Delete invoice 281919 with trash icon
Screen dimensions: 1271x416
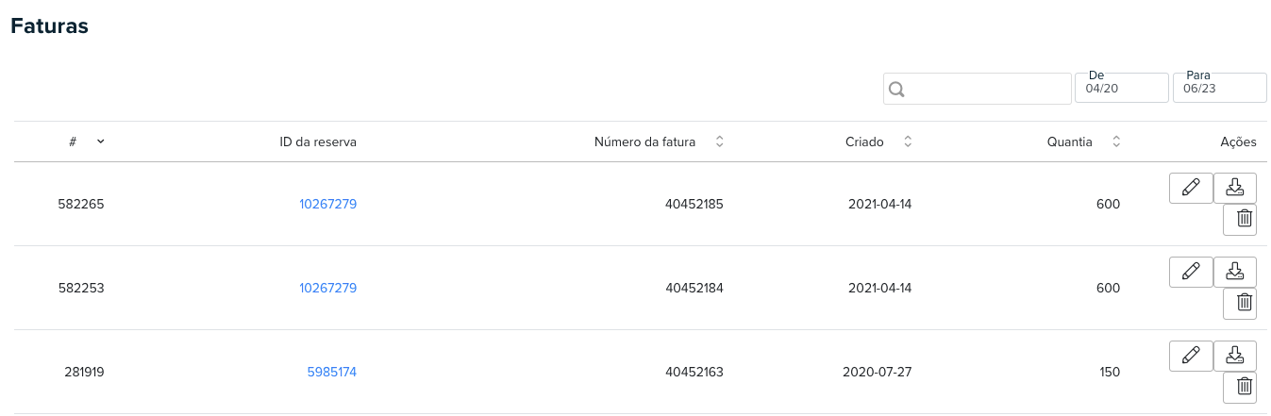pos(1245,388)
